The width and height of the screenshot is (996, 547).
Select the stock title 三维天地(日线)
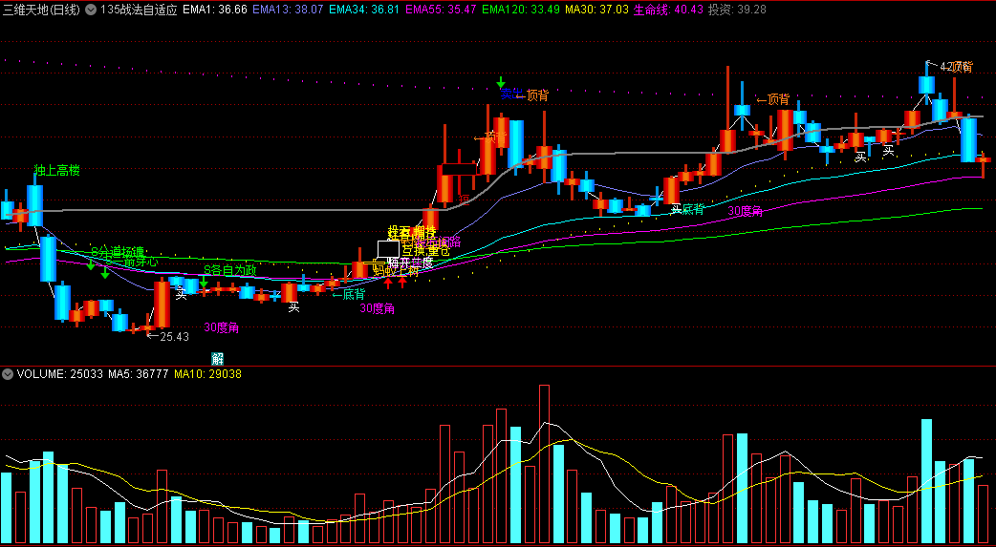(x=43, y=11)
